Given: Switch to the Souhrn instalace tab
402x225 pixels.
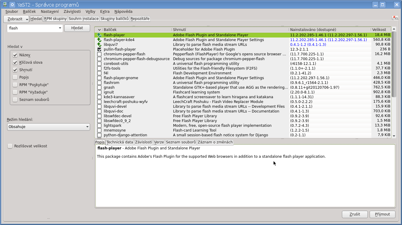Looking at the screenshot, I should click(84, 19).
